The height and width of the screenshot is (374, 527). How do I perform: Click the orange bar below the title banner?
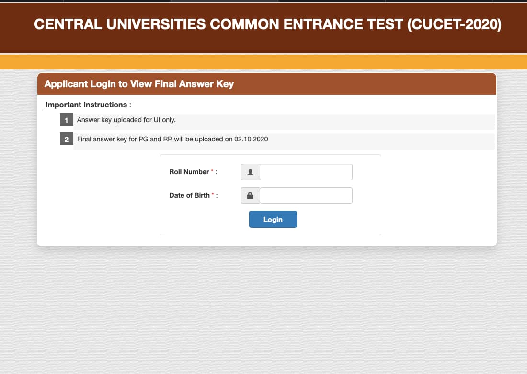point(263,62)
